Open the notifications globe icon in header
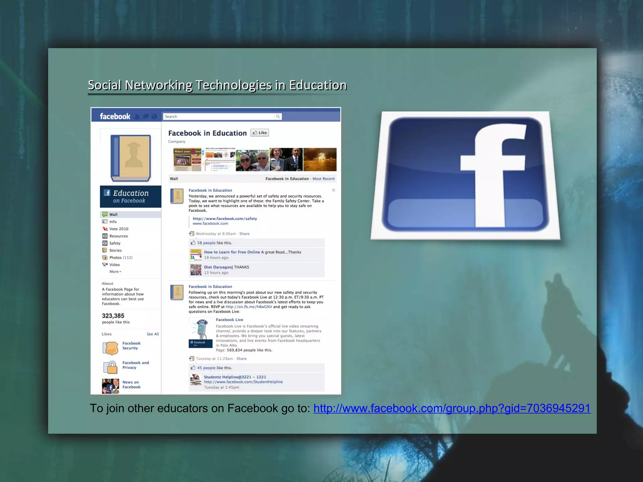Viewport: 643px width, 482px height. click(x=154, y=116)
